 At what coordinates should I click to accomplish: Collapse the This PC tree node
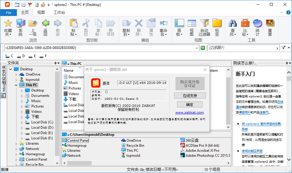(16, 85)
